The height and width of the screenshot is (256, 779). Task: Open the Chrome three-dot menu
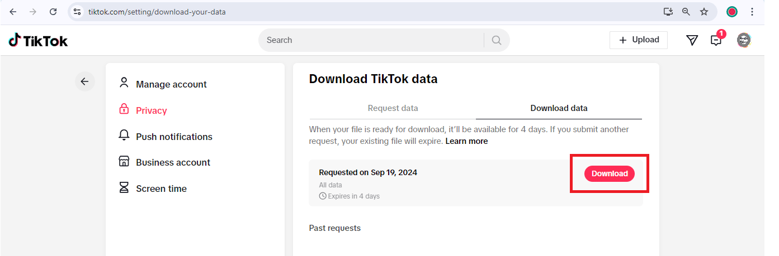point(752,11)
